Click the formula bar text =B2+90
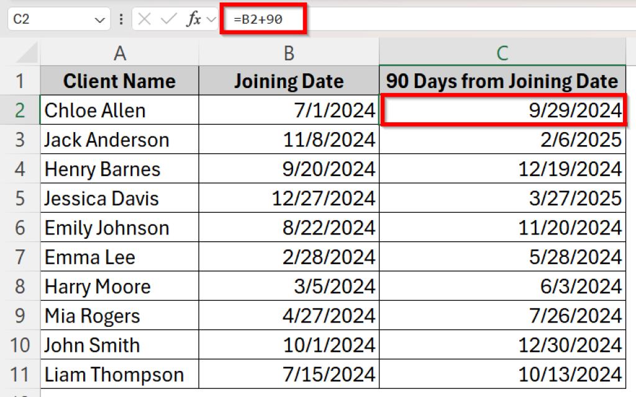Viewport: 636px width, 397px height. click(x=258, y=19)
